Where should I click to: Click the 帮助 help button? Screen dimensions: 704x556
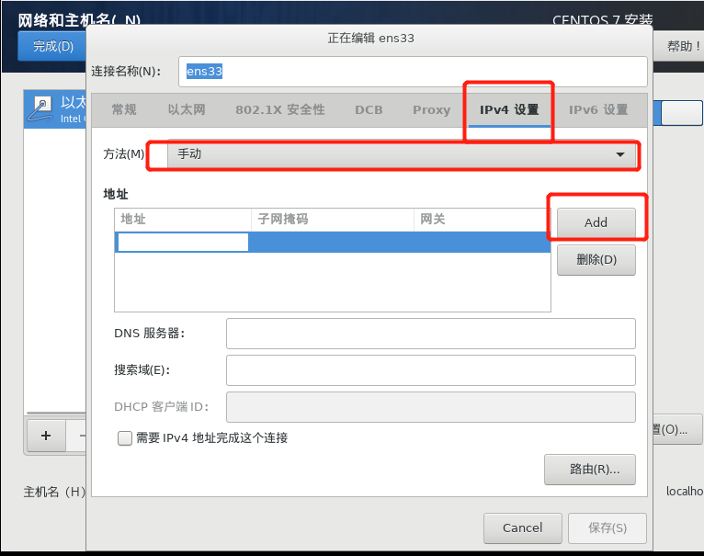click(679, 46)
